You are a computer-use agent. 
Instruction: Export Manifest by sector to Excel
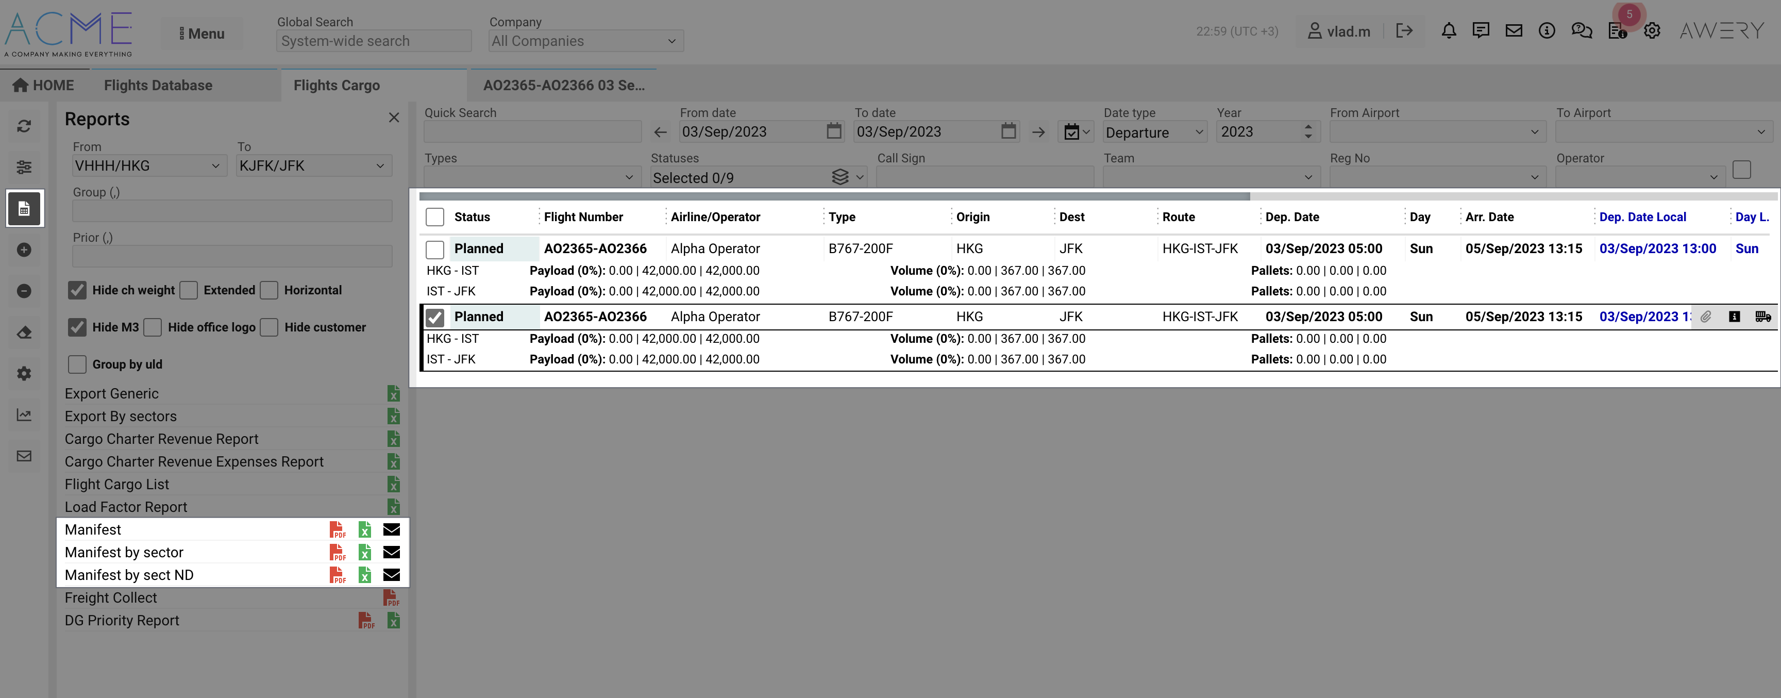(364, 553)
